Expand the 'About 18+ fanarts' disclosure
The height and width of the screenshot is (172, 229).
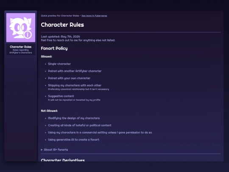click(54, 149)
